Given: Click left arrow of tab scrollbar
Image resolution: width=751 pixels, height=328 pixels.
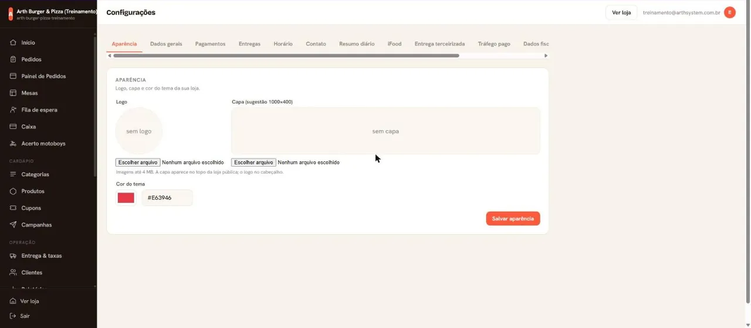Looking at the screenshot, I should [x=110, y=56].
